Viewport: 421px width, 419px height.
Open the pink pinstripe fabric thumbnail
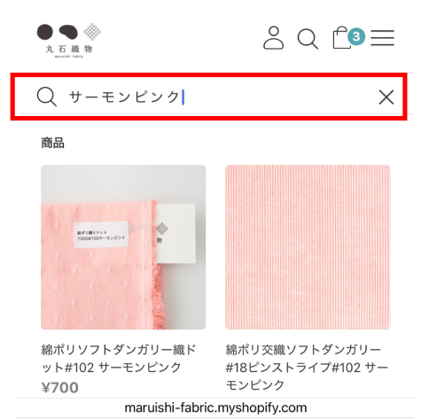pos(308,247)
